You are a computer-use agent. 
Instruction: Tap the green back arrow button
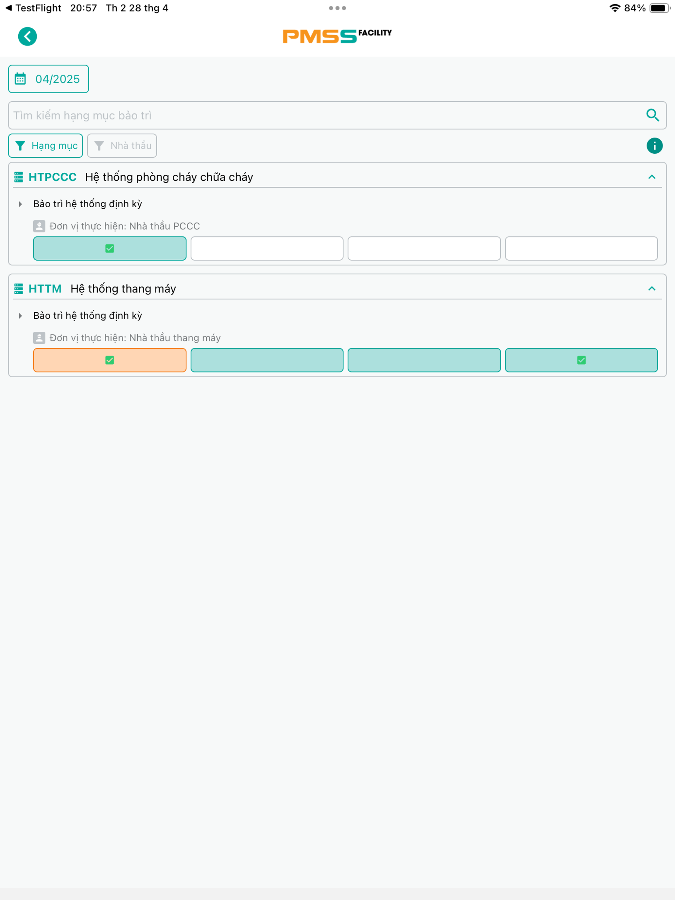(x=27, y=37)
